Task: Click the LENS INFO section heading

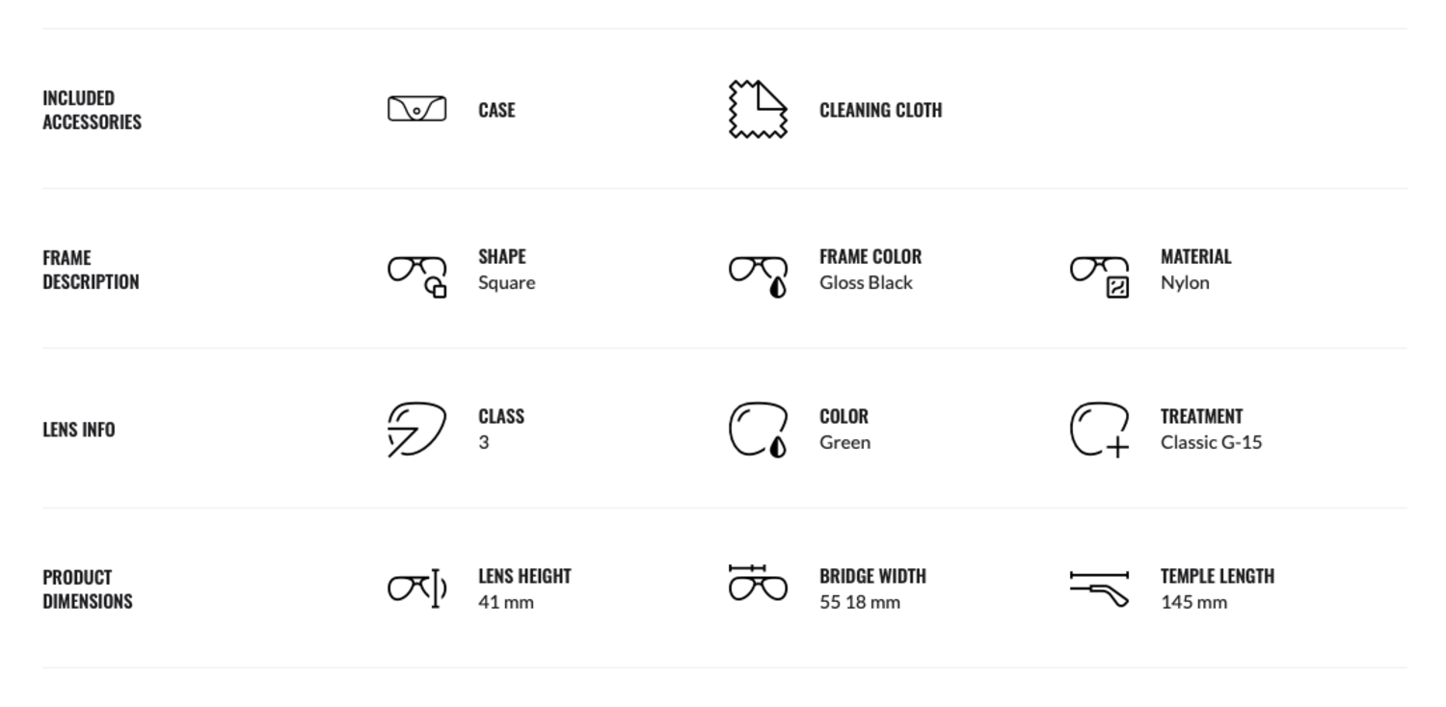Action: click(79, 430)
